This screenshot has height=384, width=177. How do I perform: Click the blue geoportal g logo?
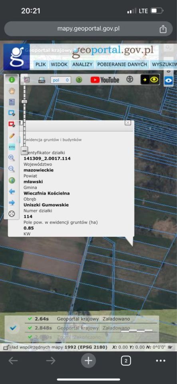coord(16,57)
